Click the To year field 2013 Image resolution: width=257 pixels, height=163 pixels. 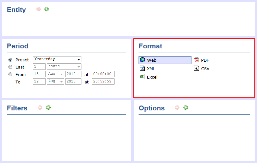[x=73, y=81]
